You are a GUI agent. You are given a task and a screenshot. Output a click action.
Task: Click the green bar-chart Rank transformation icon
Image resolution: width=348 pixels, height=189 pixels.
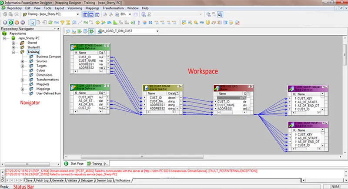coord(115,23)
